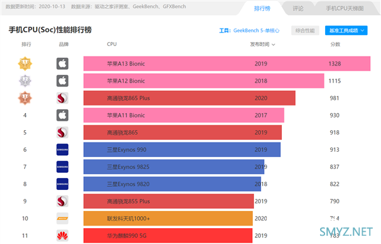The width and height of the screenshot is (381, 244).
Task: Click the 联发科天玑1000+ CPU name
Action: point(128,219)
